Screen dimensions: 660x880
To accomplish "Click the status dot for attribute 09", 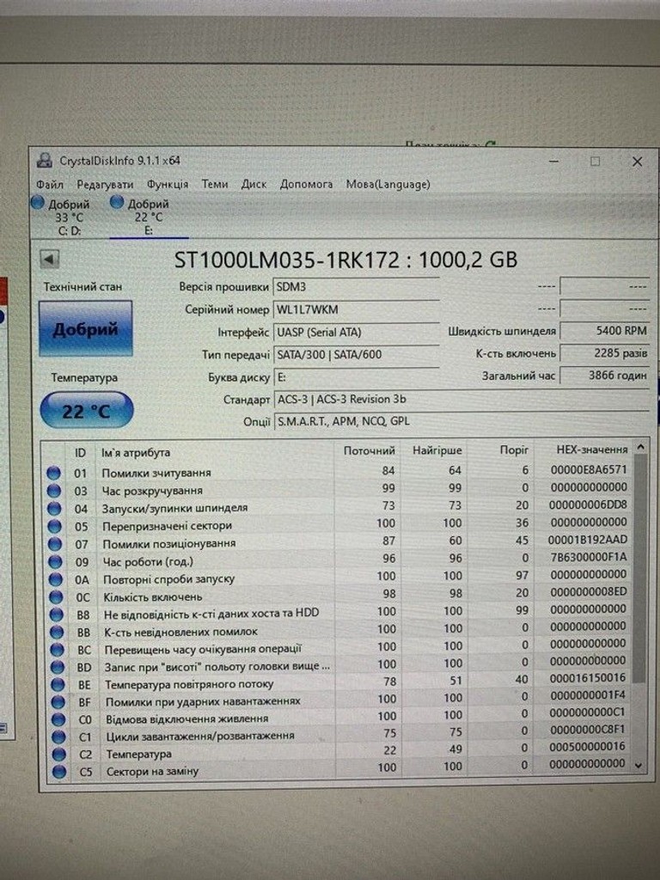I will [x=55, y=562].
